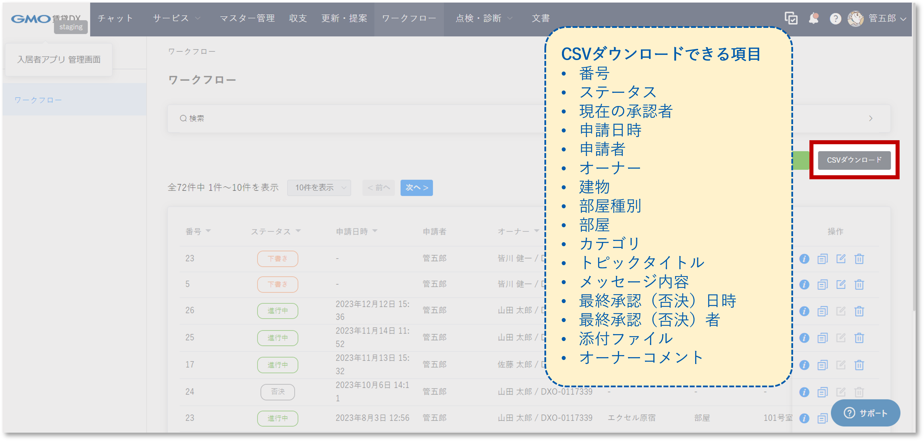
Task: Click the duplicate icon for workflow 5
Action: [x=823, y=284]
